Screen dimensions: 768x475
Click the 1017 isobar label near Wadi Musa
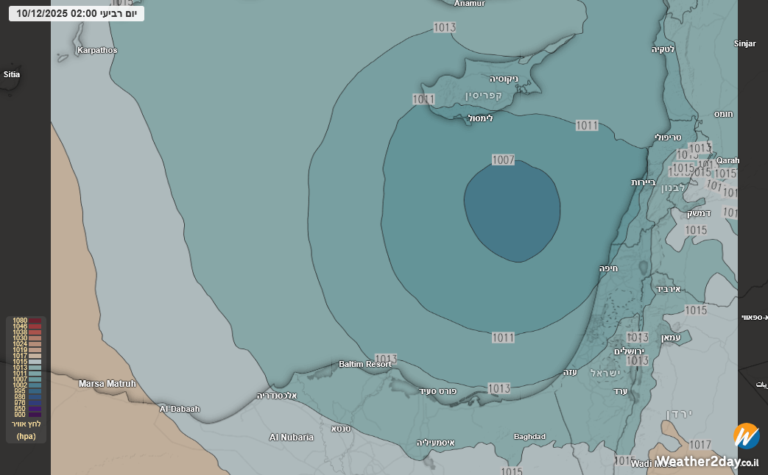pyautogui.click(x=700, y=445)
